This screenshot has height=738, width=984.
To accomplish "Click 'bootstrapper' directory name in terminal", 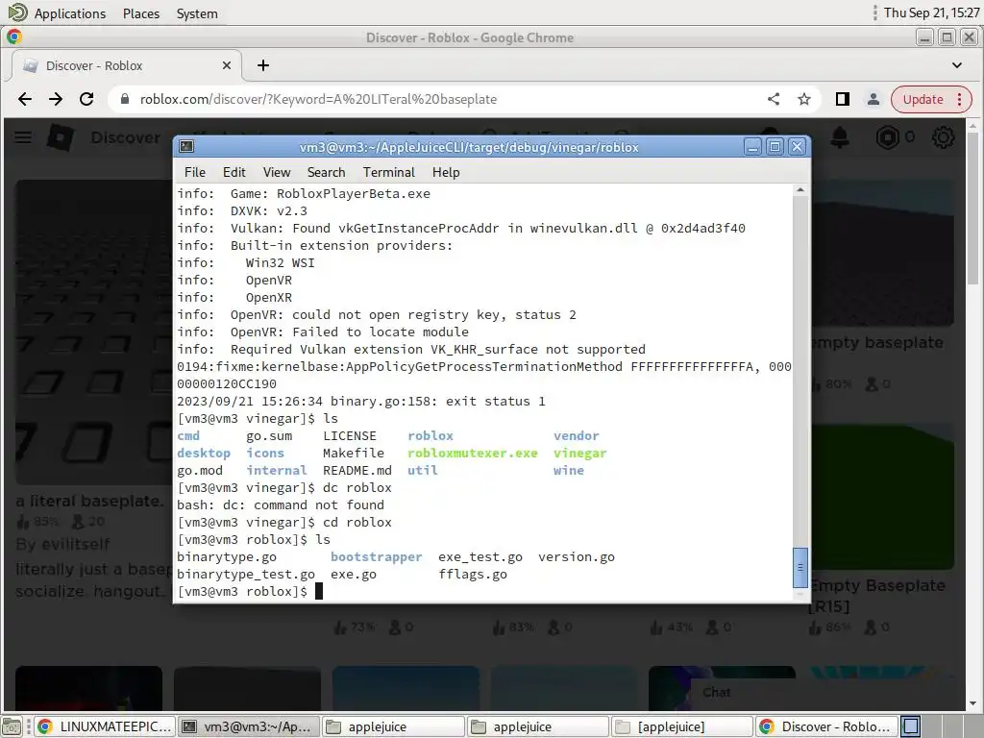I will [377, 556].
